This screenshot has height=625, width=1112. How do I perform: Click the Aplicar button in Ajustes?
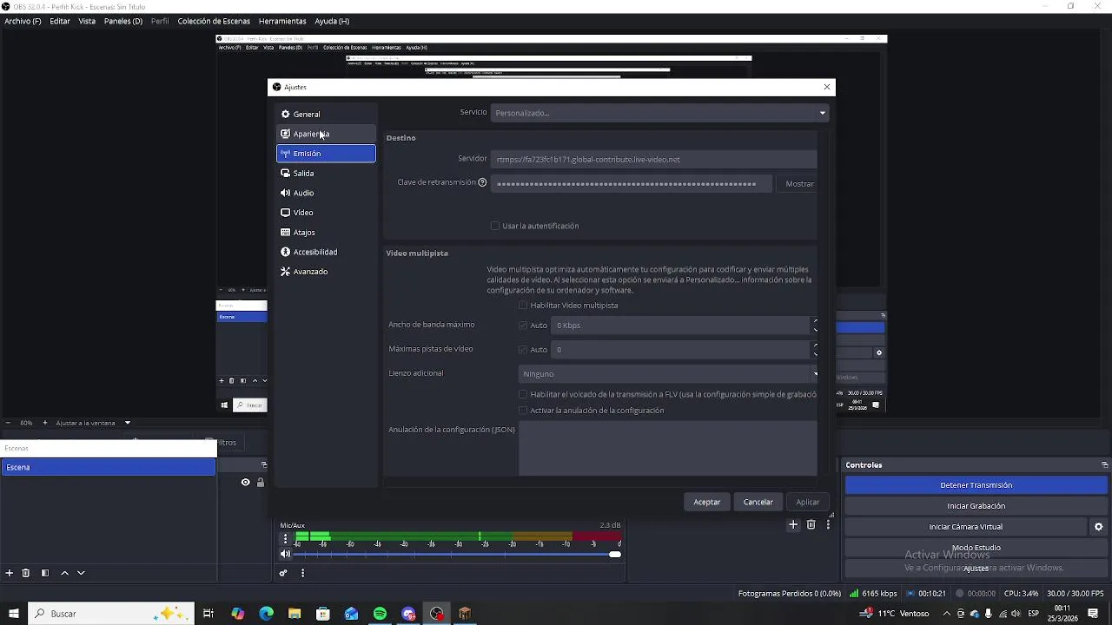click(808, 502)
